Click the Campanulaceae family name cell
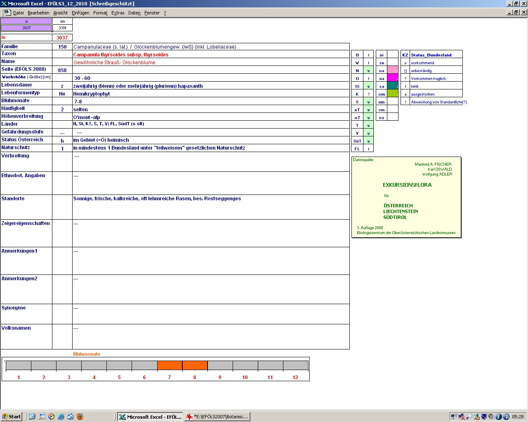528x422 pixels. pyautogui.click(x=211, y=47)
